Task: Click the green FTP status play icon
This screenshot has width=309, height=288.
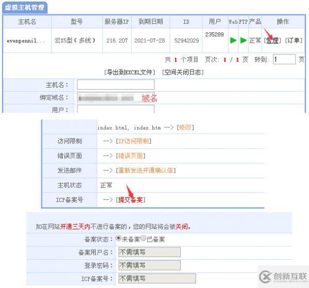Action: tap(244, 40)
